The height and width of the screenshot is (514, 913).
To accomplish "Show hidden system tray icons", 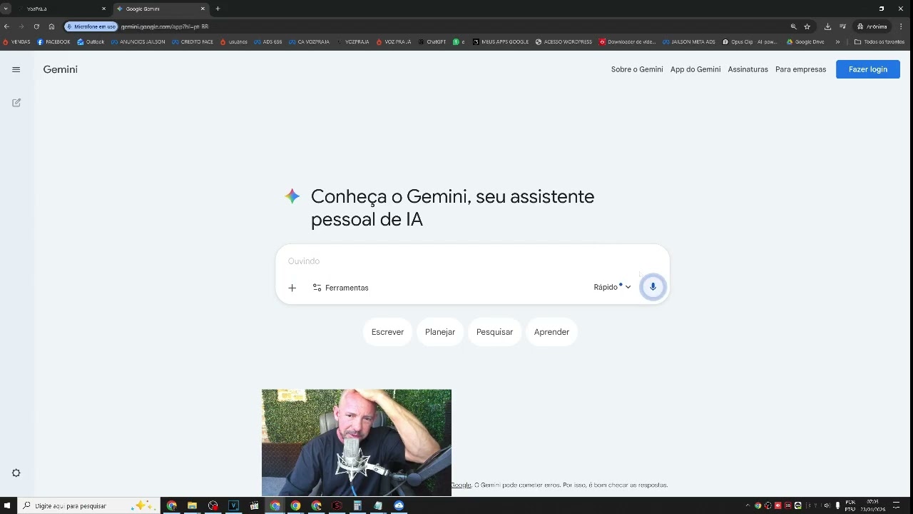I will point(748,505).
